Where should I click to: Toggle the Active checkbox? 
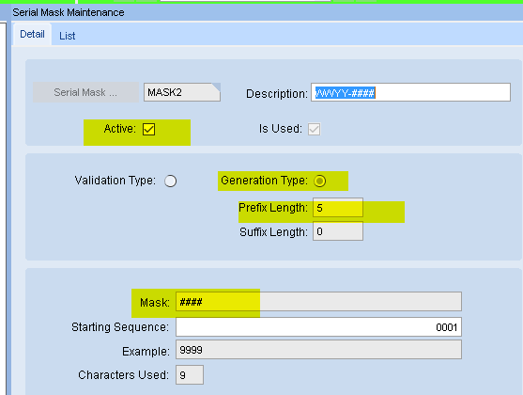click(x=148, y=129)
